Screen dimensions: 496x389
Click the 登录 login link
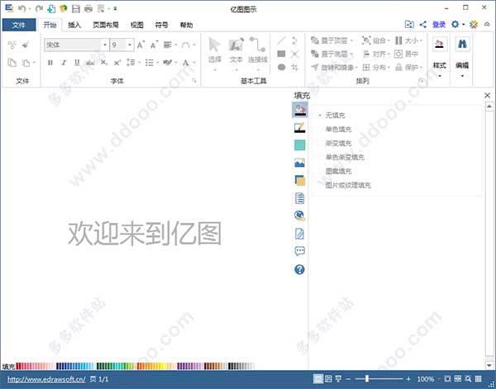pyautogui.click(x=439, y=24)
